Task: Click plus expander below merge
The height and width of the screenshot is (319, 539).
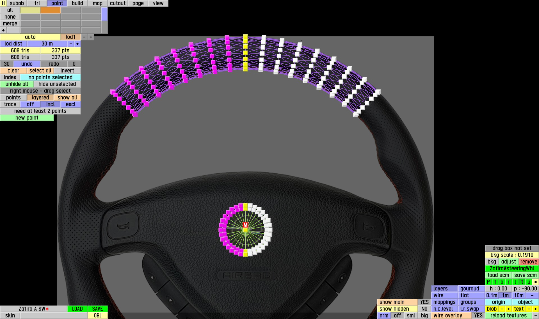Action: [x=3, y=30]
